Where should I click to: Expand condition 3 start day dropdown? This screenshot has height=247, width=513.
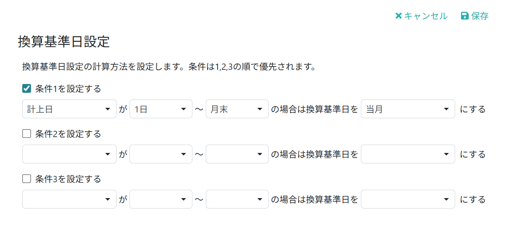pyautogui.click(x=161, y=199)
